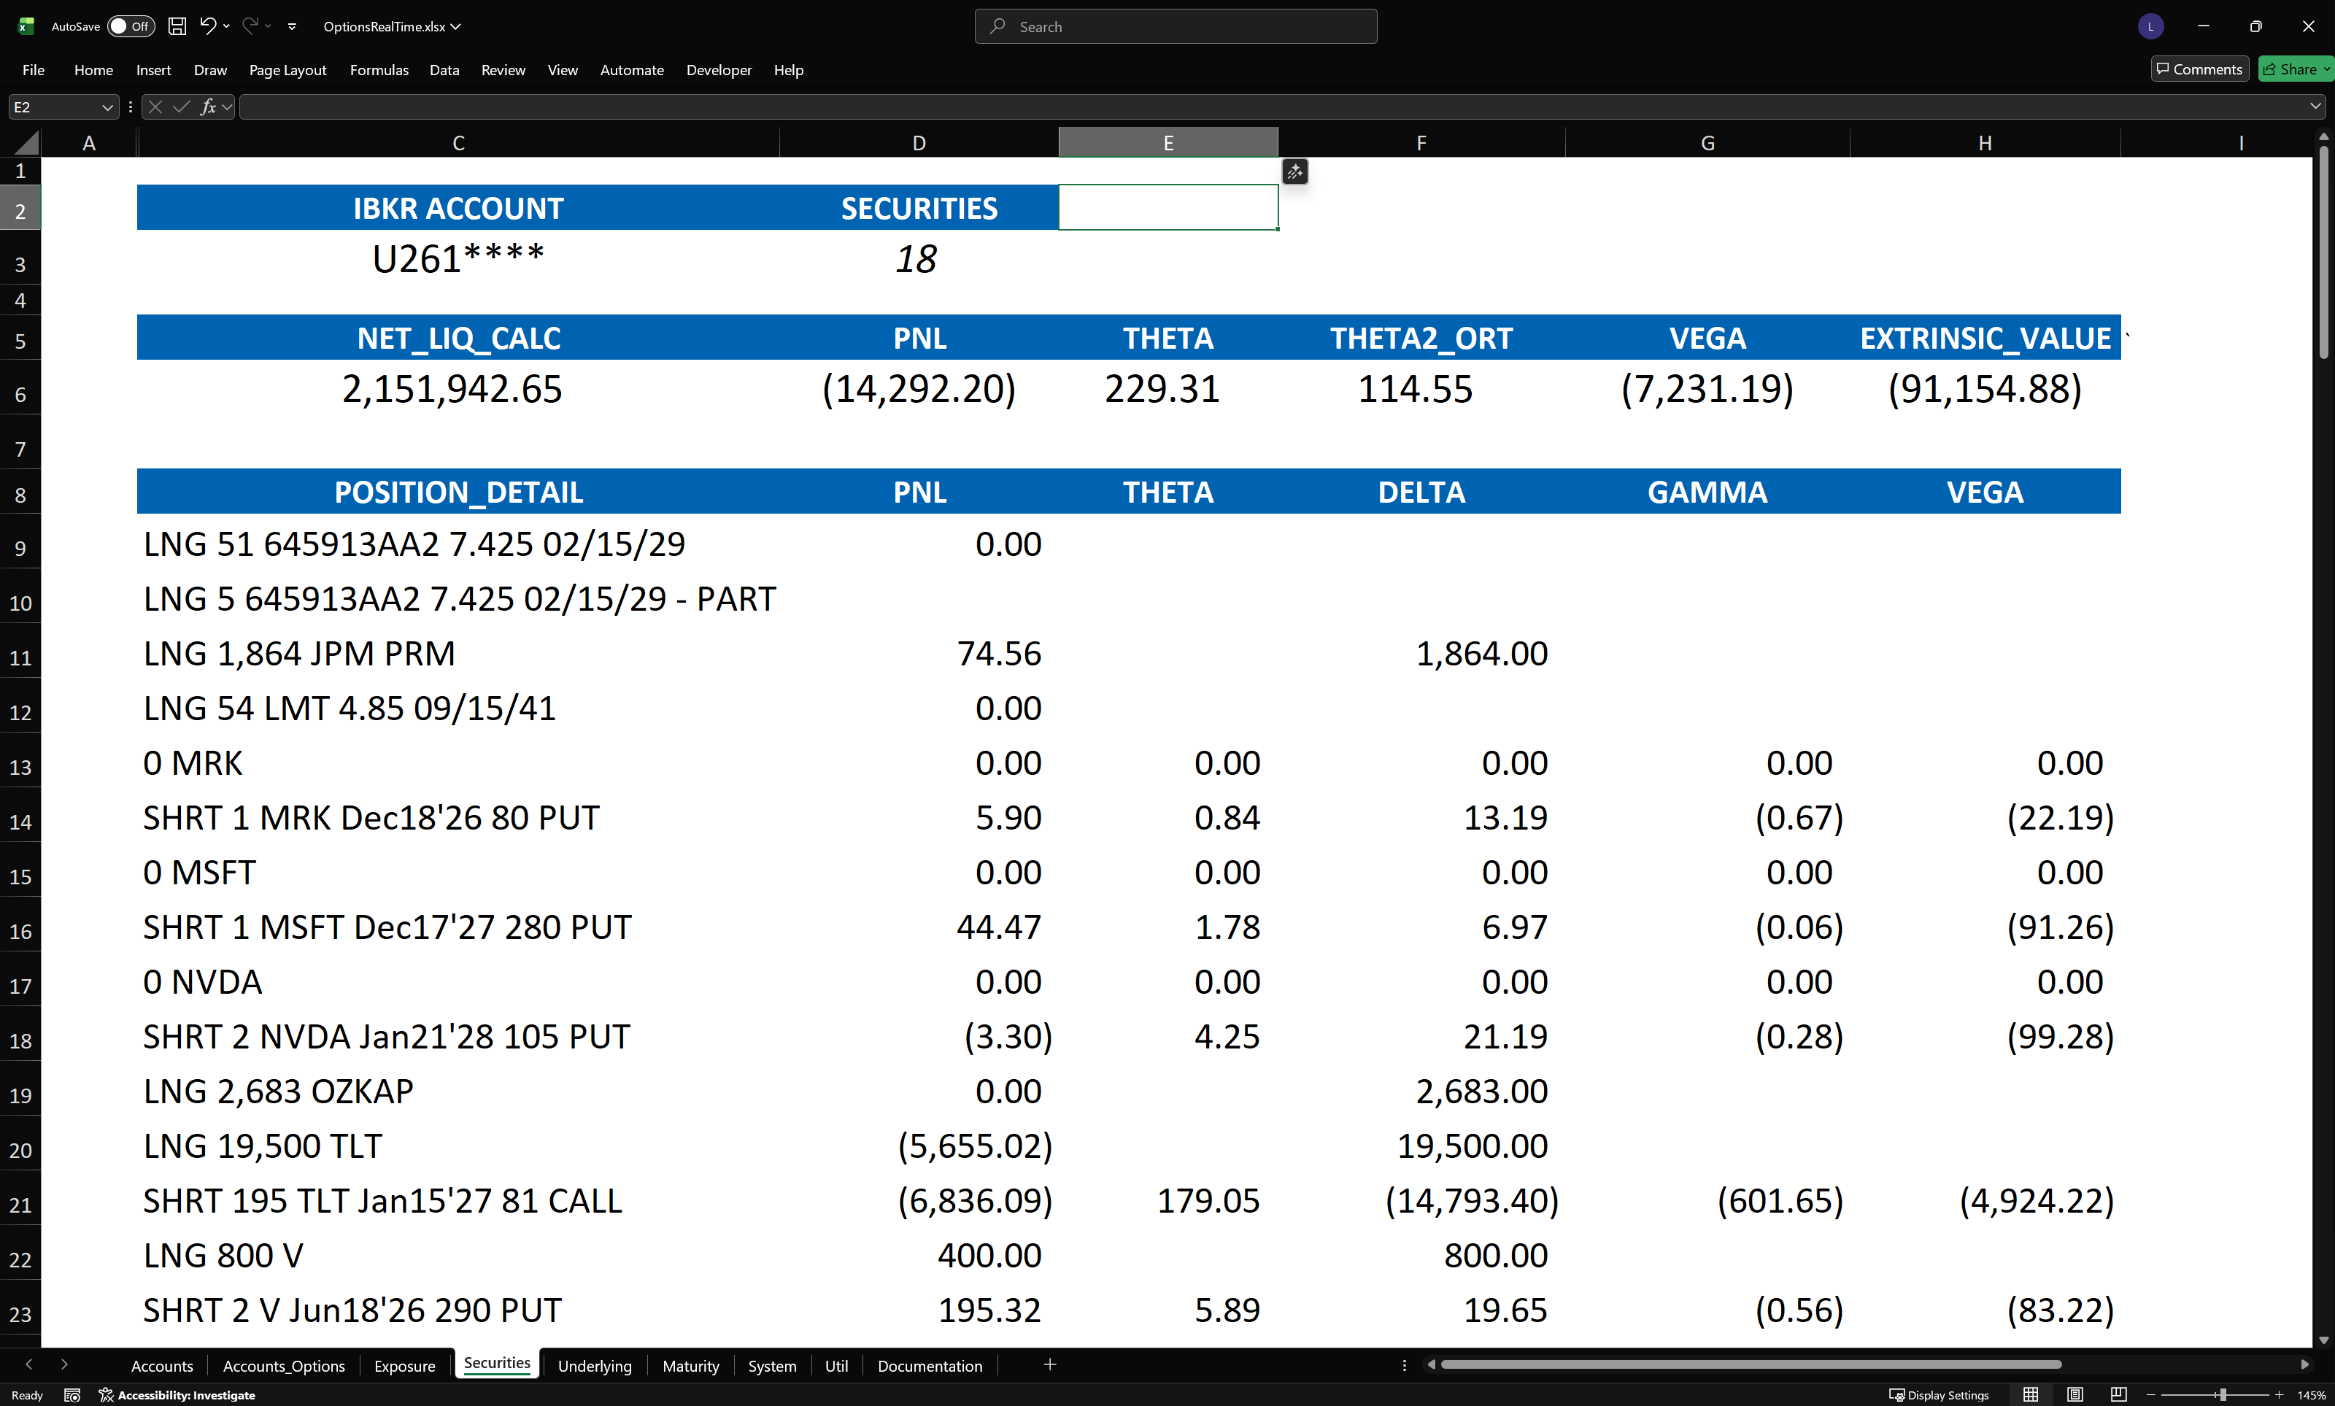
Task: Switch to Page Break Preview view icon
Action: pyautogui.click(x=2118, y=1394)
